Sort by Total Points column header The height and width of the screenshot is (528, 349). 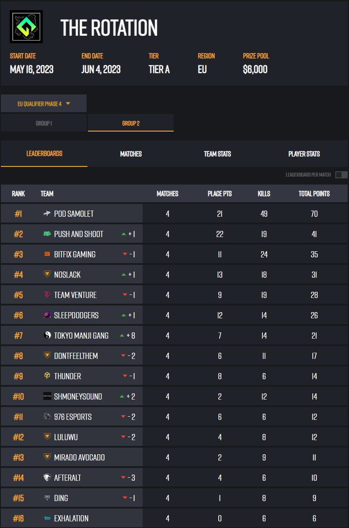tap(314, 194)
